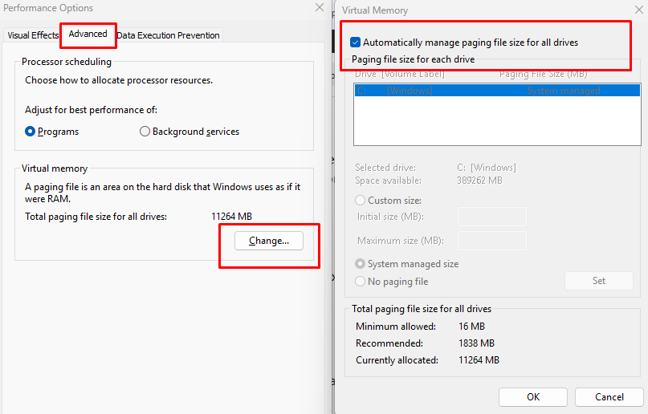The height and width of the screenshot is (414, 648).
Task: Choose Background services for best performance
Action: click(145, 132)
